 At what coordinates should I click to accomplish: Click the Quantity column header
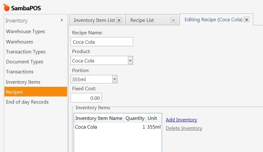[x=135, y=118]
